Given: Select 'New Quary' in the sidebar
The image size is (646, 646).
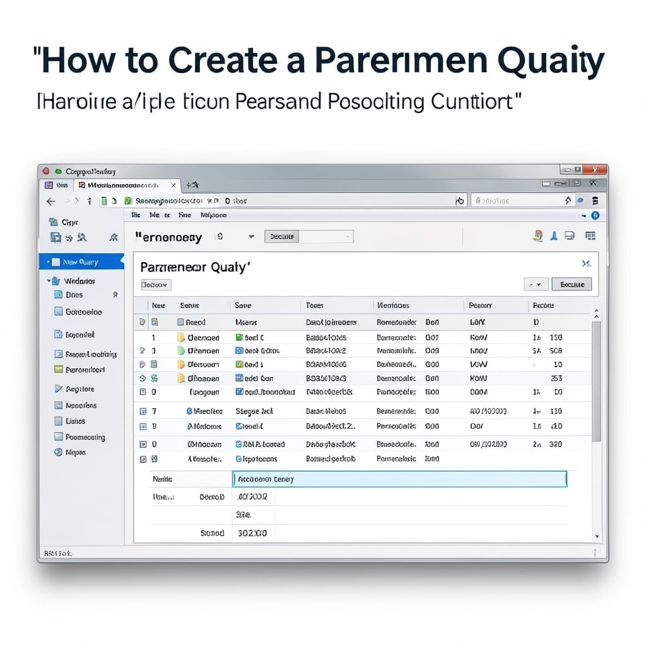Looking at the screenshot, I should tap(81, 262).
